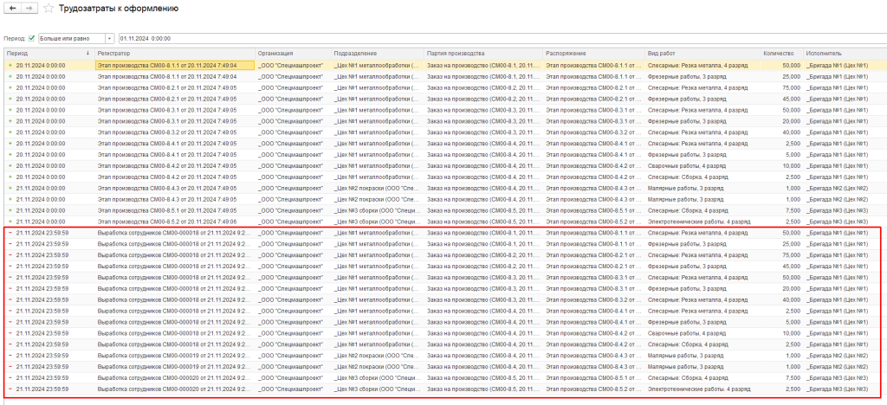Select quantity 75,000 in the Выработка сотрудников row
Image resolution: width=887 pixels, height=405 pixels.
coord(781,254)
